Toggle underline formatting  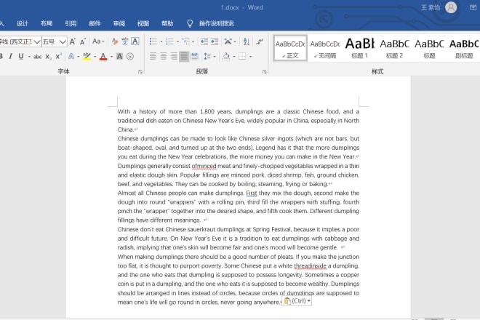(21, 56)
